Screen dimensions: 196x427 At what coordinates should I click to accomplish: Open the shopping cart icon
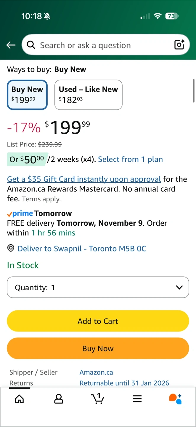(97, 399)
